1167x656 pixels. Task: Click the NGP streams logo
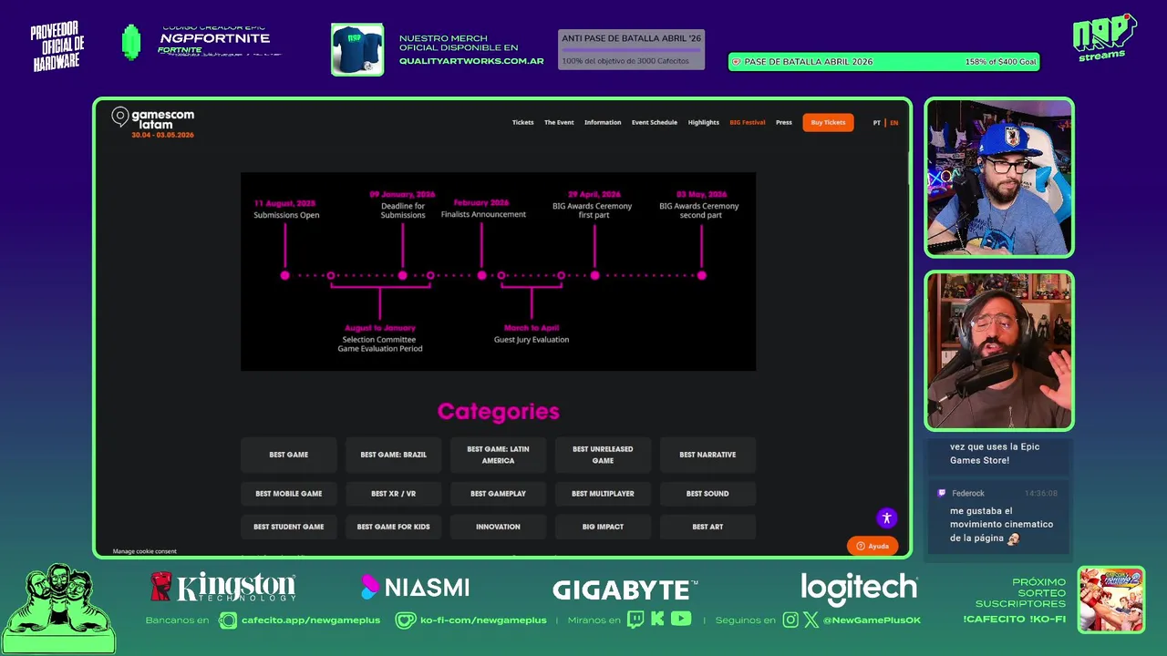(1104, 38)
